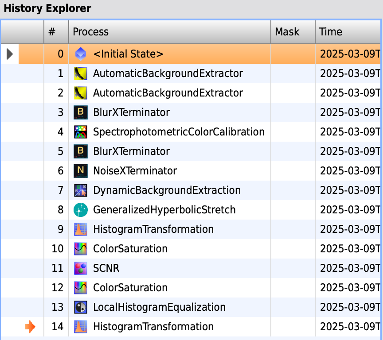Click the DynamicBackgroundExtraction icon
Viewport: 383px width, 340px height.
[x=81, y=190]
